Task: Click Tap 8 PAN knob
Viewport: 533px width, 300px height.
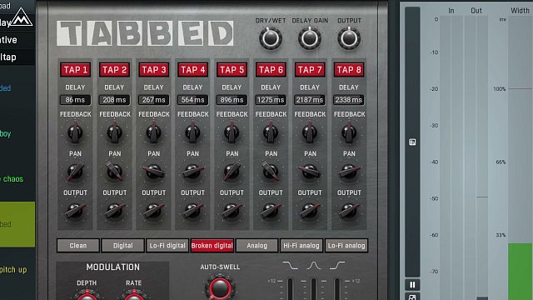Action: click(x=349, y=172)
